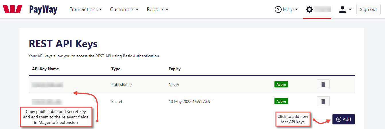The width and height of the screenshot is (385, 129).
Task: Click the Sign out button
Action: coord(368,9)
